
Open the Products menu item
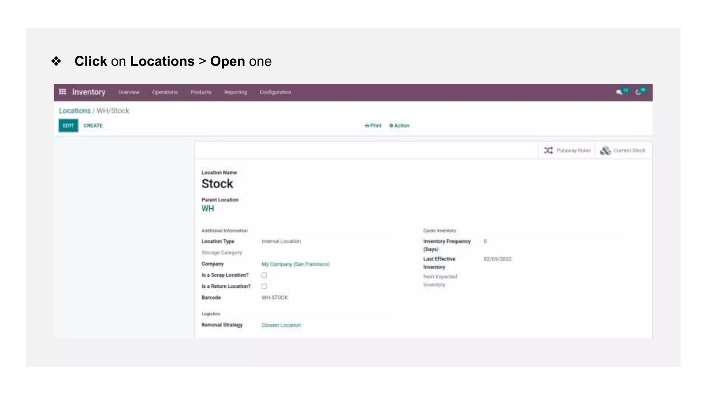201,92
